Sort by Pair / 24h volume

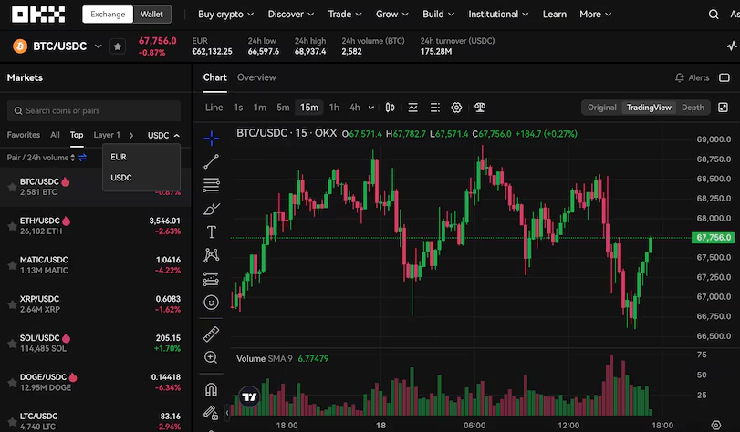coord(40,158)
